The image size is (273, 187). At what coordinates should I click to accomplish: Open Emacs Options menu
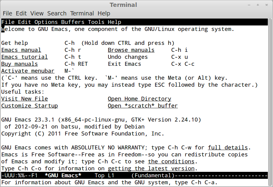coord(46,22)
